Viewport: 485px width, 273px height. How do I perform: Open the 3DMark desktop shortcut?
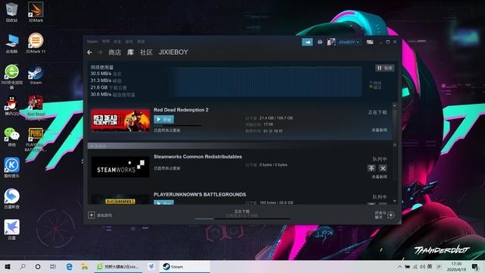36,12
